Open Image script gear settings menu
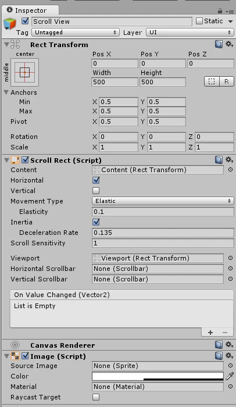Viewport: 236px width, 407px height. pyautogui.click(x=229, y=356)
